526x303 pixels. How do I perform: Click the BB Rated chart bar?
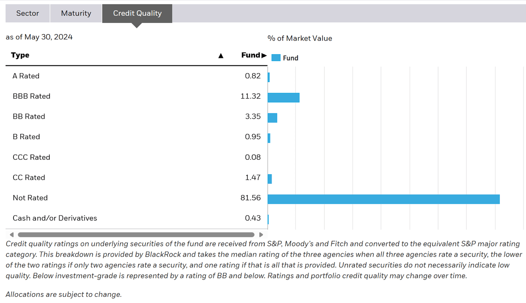[272, 118]
